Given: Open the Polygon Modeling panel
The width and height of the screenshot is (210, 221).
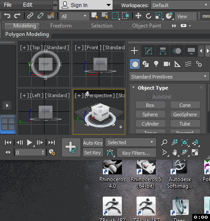Looking at the screenshot, I should coord(27,34).
